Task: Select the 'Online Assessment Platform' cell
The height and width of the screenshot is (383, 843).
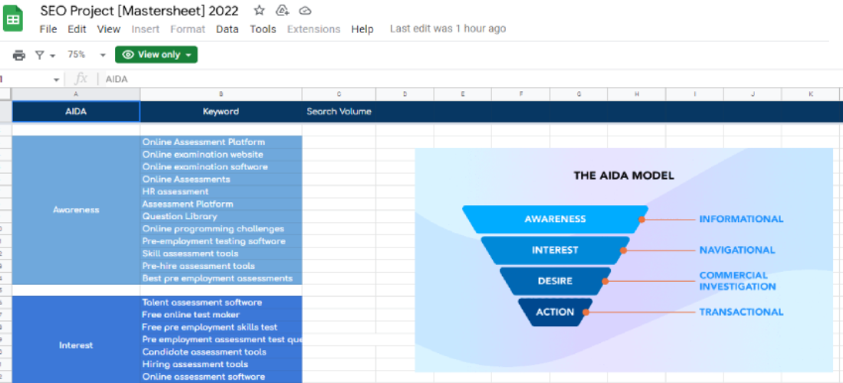Action: point(221,142)
